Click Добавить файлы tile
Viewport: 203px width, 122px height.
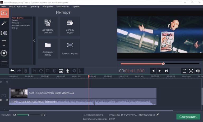click(x=48, y=26)
